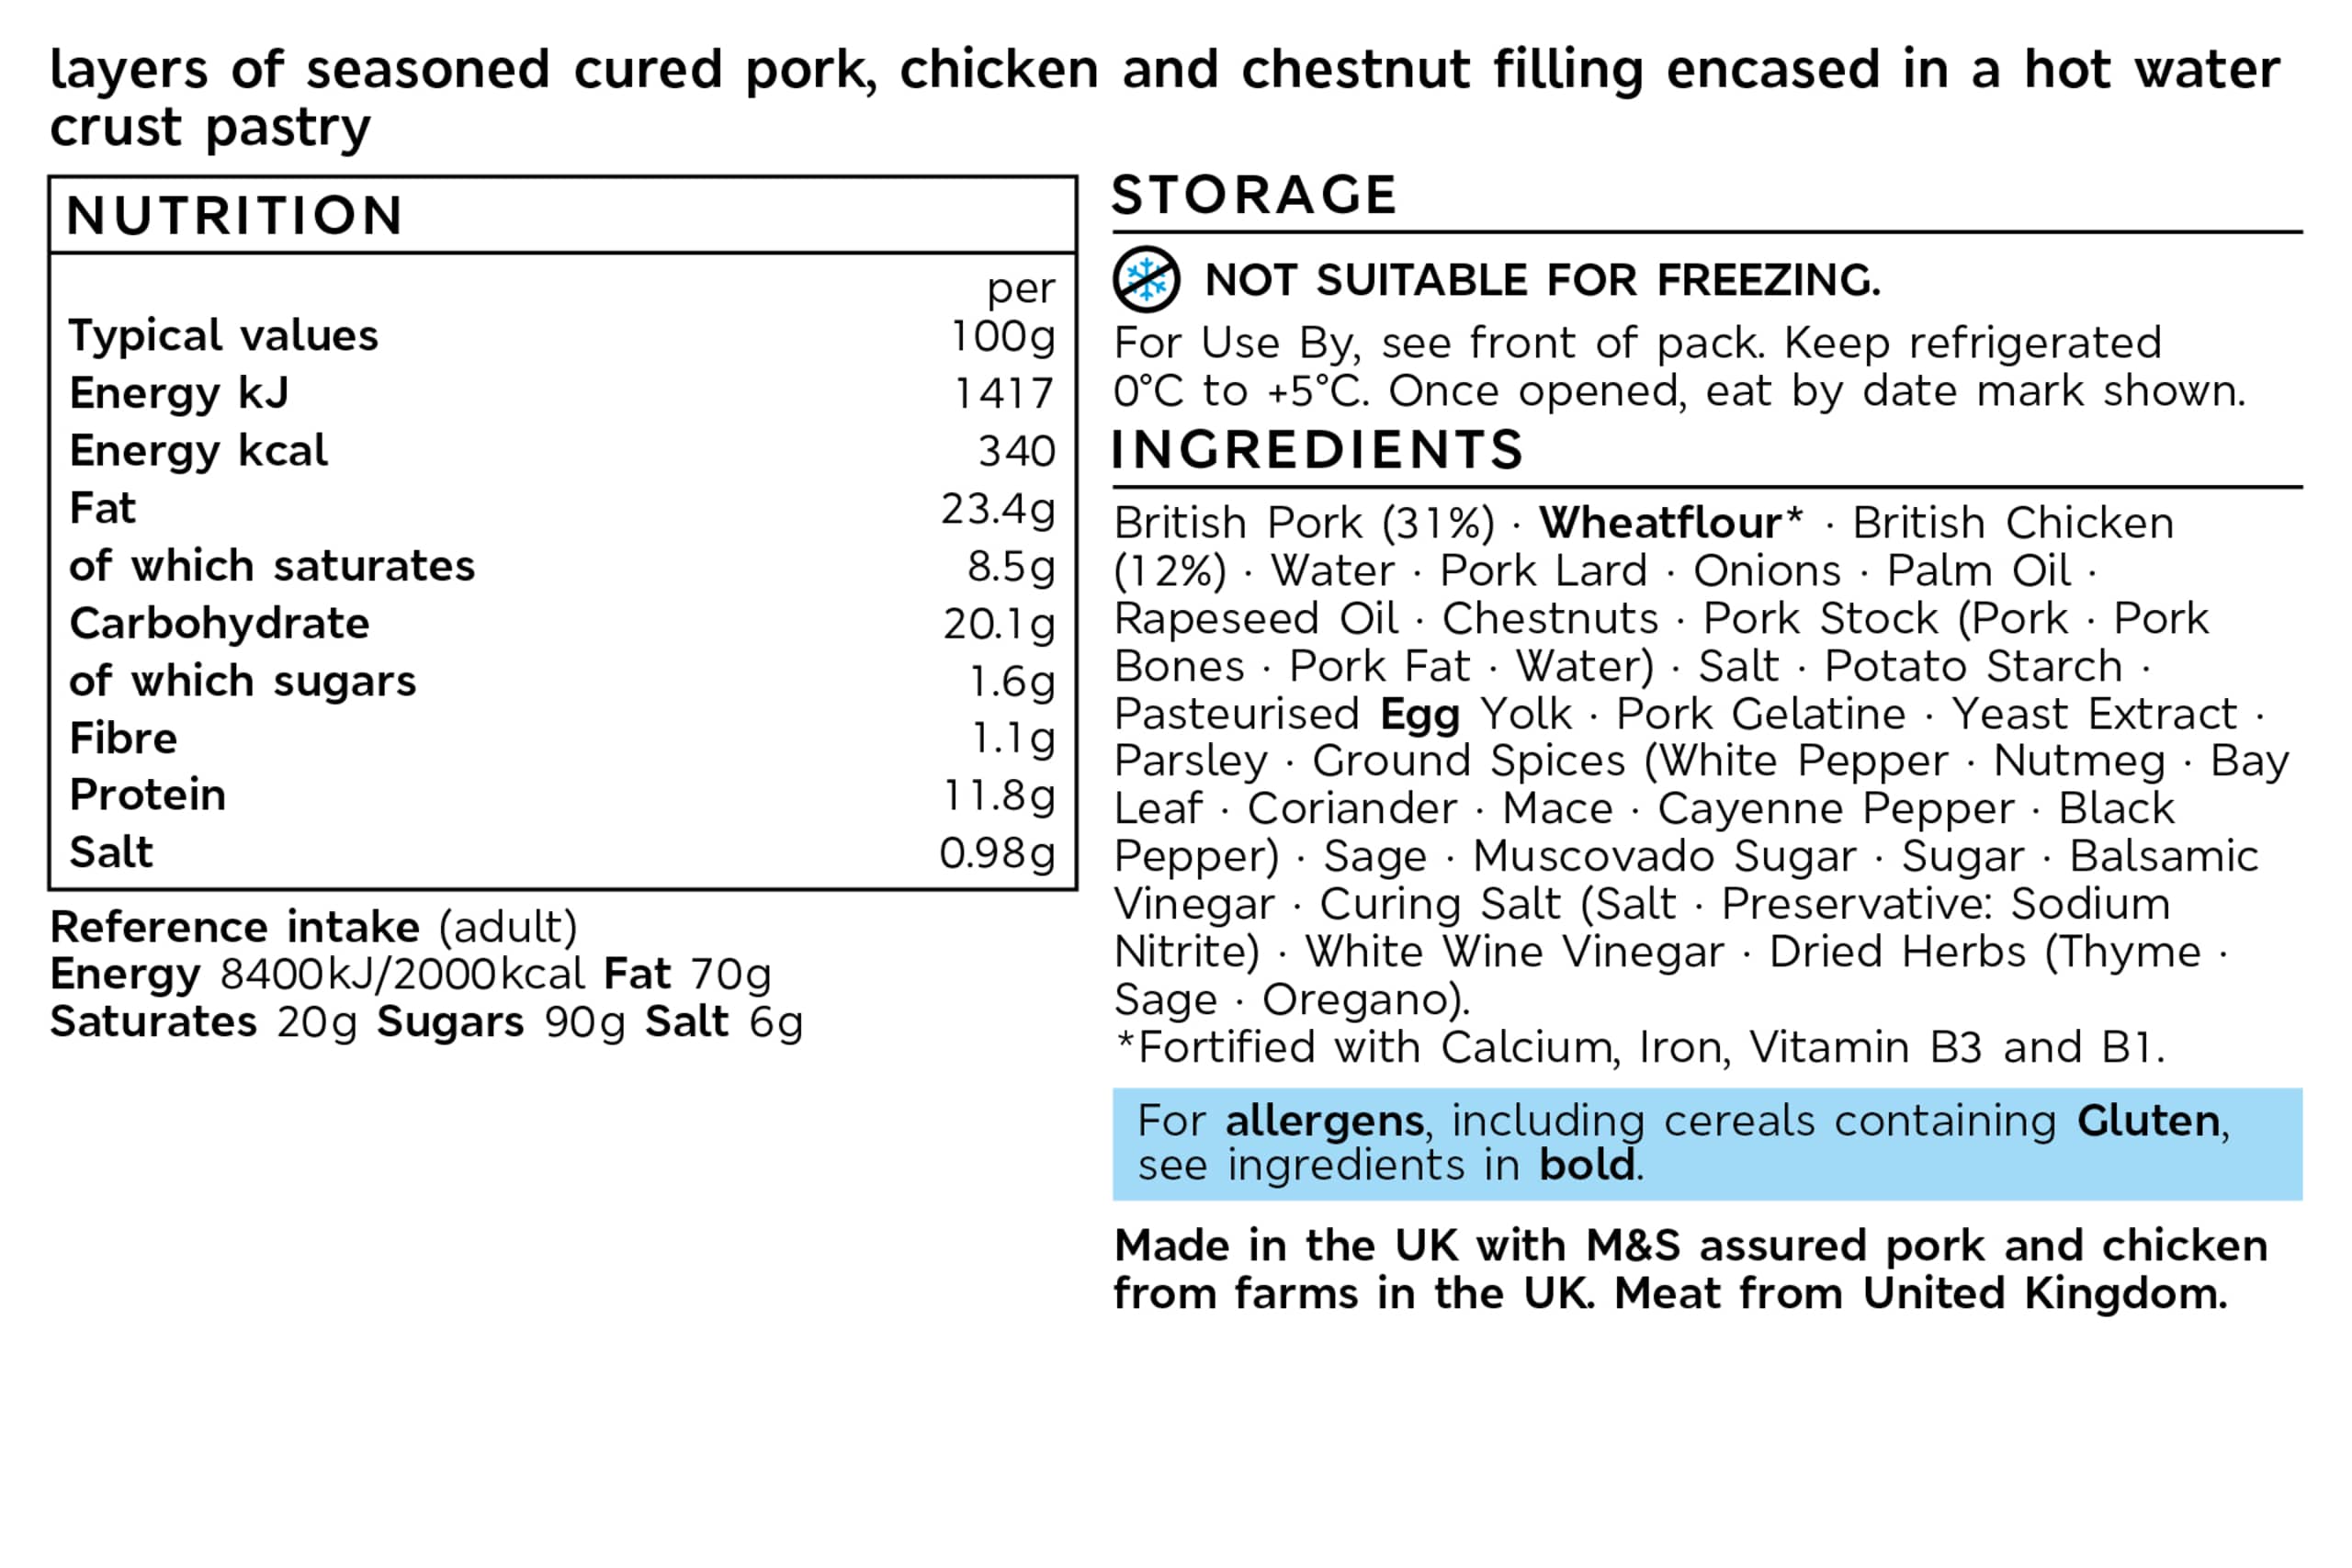Click the 'of which saturates' row label
Viewport: 2352px width, 1568px height.
tap(272, 566)
